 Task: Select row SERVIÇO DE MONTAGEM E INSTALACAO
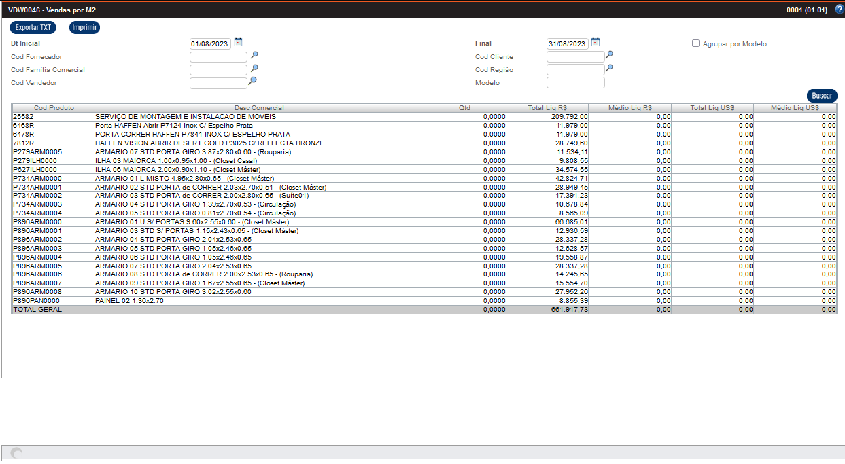(185, 117)
